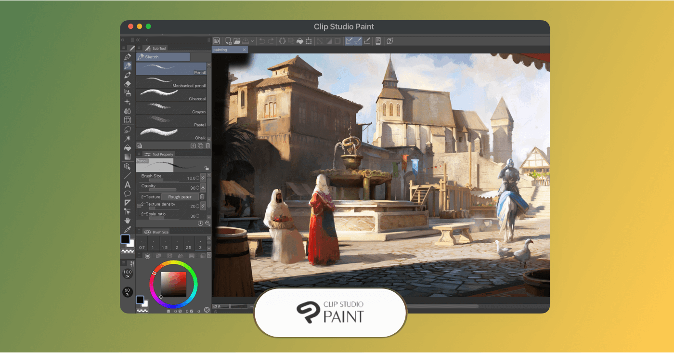The width and height of the screenshot is (674, 353).
Task: Expand the Brush Size advanced options chevron
Action: (x=203, y=178)
